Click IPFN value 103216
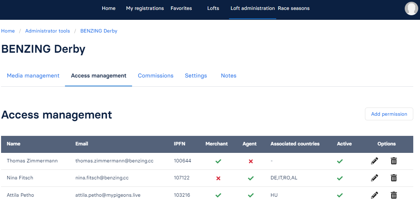The image size is (420, 213). coord(182,195)
